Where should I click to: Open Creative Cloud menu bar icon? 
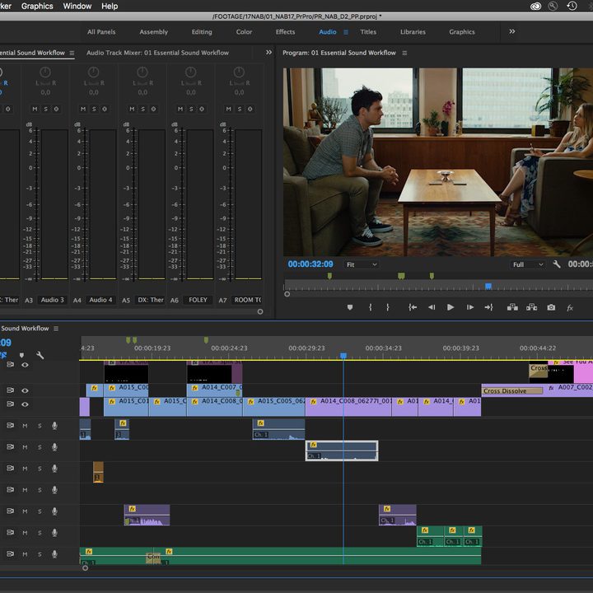535,6
